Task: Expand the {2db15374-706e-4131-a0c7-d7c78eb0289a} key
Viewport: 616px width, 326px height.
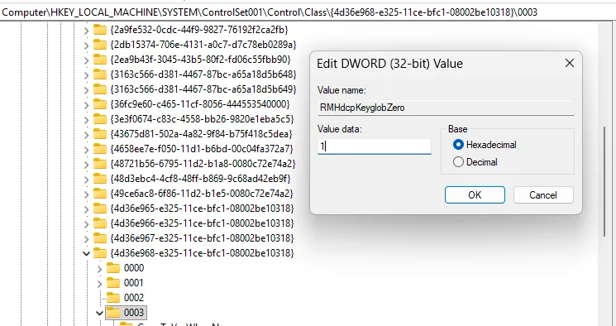Action: pyautogui.click(x=87, y=45)
